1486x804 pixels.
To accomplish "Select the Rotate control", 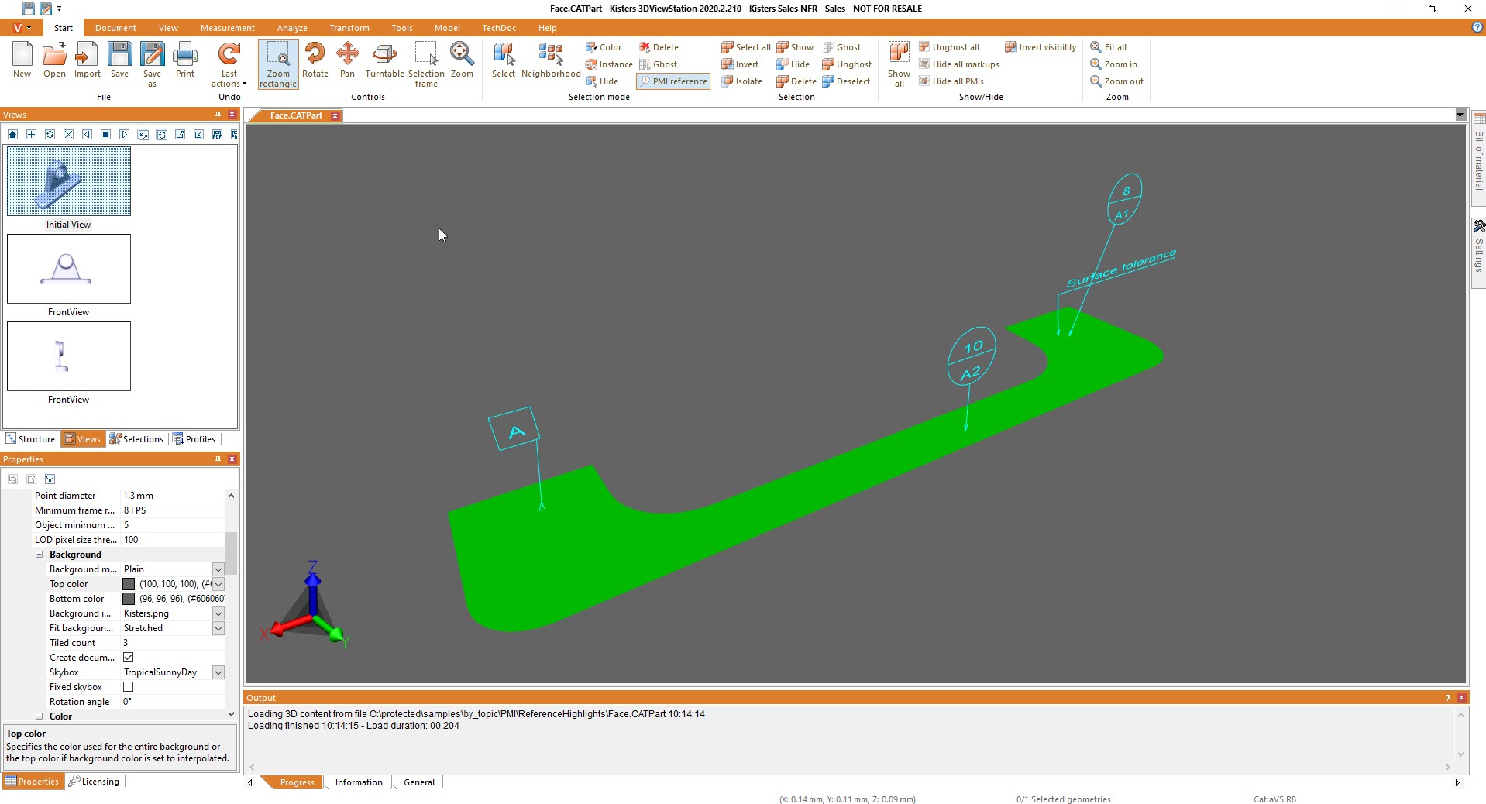I will point(315,60).
